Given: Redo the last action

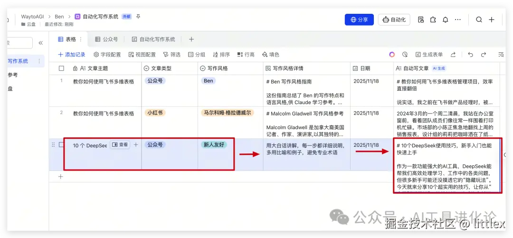Looking at the screenshot, I should point(484,55).
